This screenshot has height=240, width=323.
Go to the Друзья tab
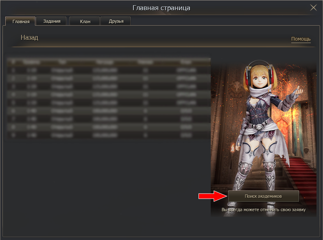116,22
